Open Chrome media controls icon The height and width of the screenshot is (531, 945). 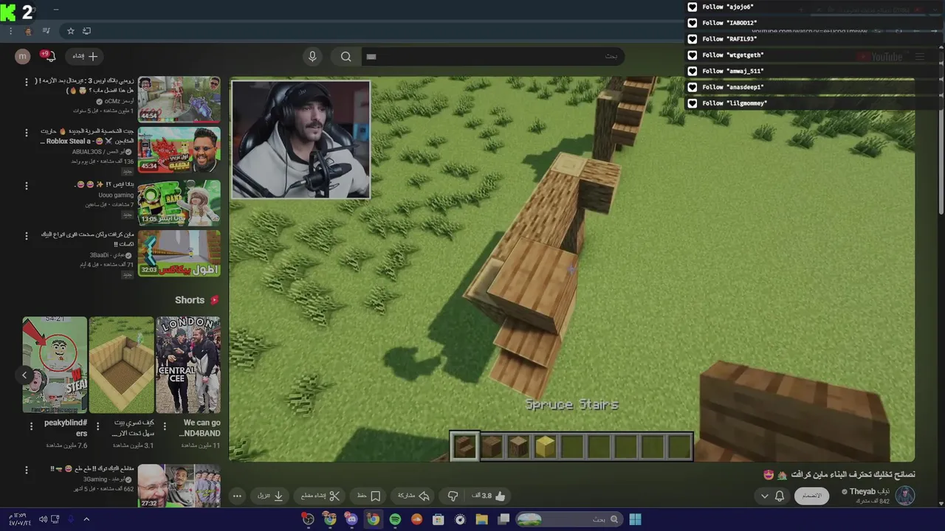[47, 31]
